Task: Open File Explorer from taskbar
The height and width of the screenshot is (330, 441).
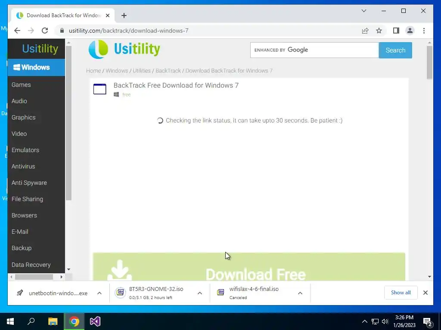Action: (53, 321)
